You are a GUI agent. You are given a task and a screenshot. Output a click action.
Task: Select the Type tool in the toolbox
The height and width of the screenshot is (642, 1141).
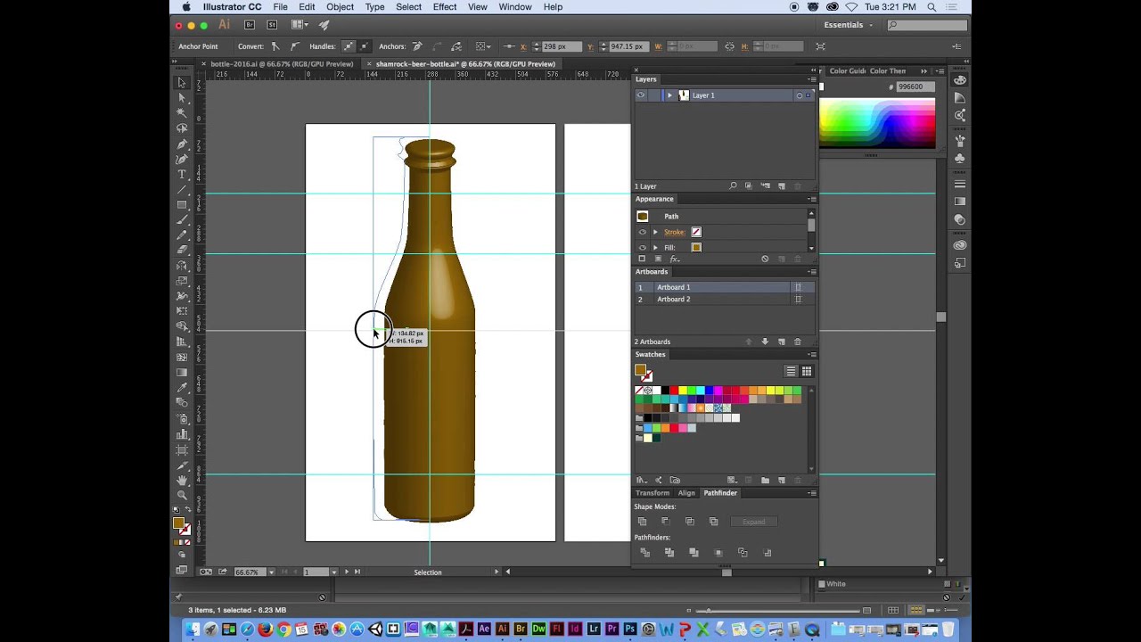click(x=182, y=174)
